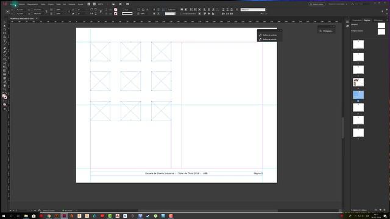
Task: Open the Ayuda menu
Action: [80, 4]
